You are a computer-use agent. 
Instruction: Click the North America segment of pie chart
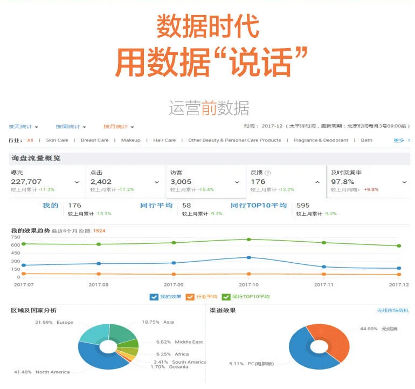tap(100, 358)
